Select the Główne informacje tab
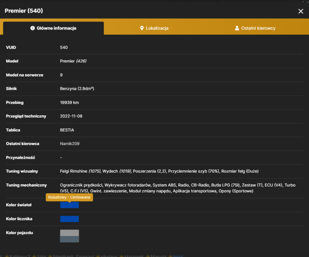This screenshot has width=309, height=257. pos(53,28)
